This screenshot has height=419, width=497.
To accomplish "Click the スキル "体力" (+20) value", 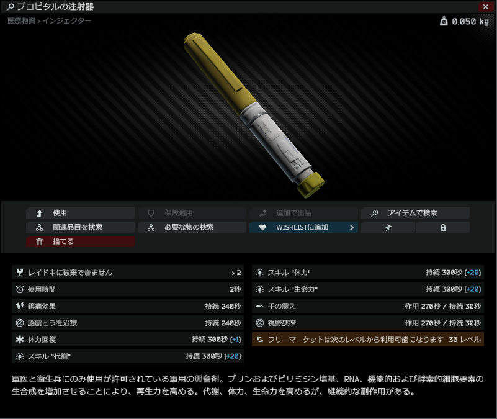I will point(473,273).
